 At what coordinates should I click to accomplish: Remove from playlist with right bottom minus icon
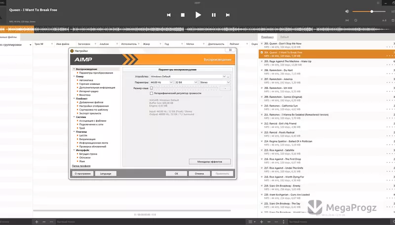coord(269,222)
